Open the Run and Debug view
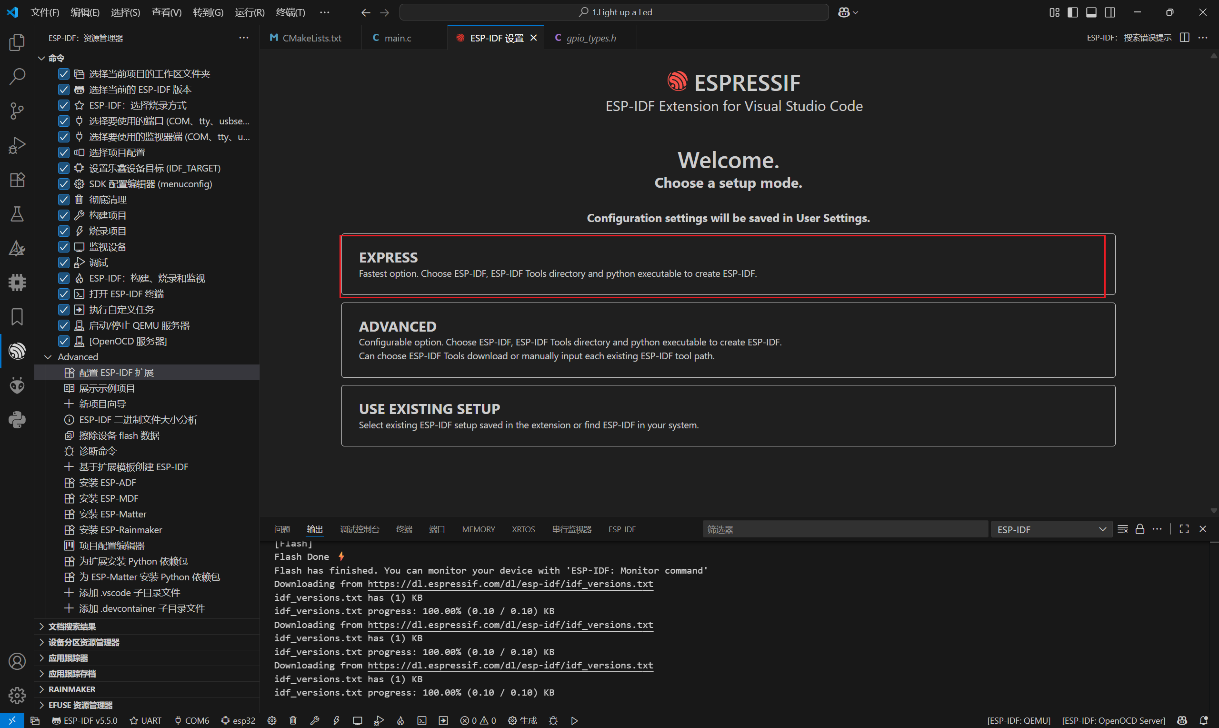Screen dimensions: 1219x728 tap(17, 145)
